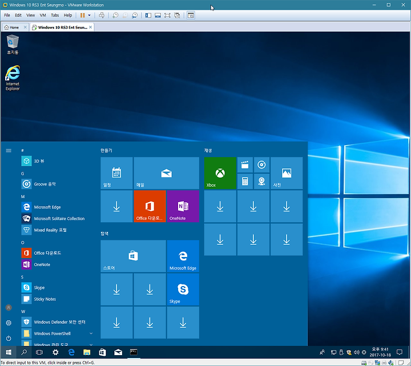Screen dimensions: 411x366
Task: Click VMware sound card status icon
Action: [x=391, y=363]
